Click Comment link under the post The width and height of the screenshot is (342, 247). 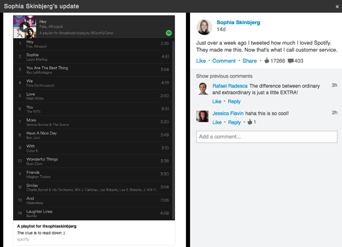(224, 61)
